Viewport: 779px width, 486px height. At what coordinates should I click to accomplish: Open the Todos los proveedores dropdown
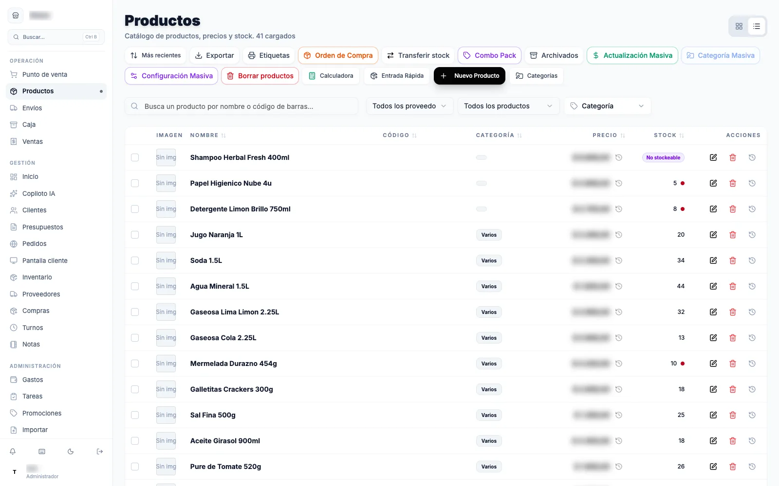(x=409, y=106)
